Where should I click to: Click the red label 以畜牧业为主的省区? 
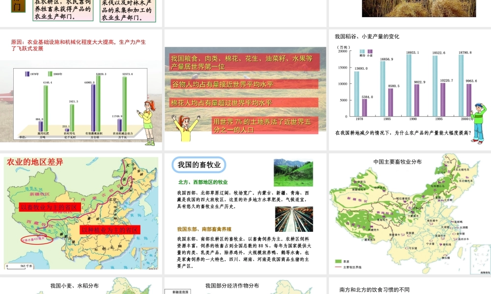click(50, 207)
